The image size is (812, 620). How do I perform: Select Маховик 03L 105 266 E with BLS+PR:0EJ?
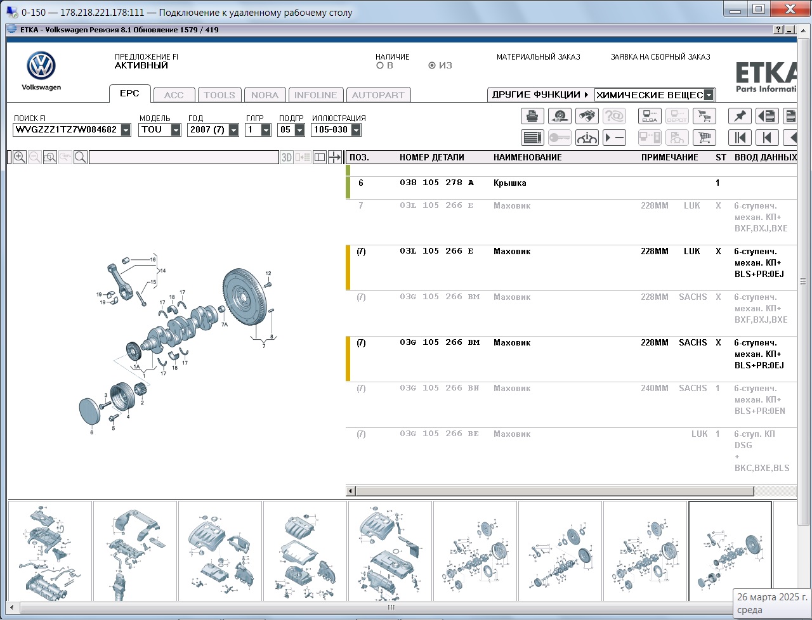[x=571, y=268]
